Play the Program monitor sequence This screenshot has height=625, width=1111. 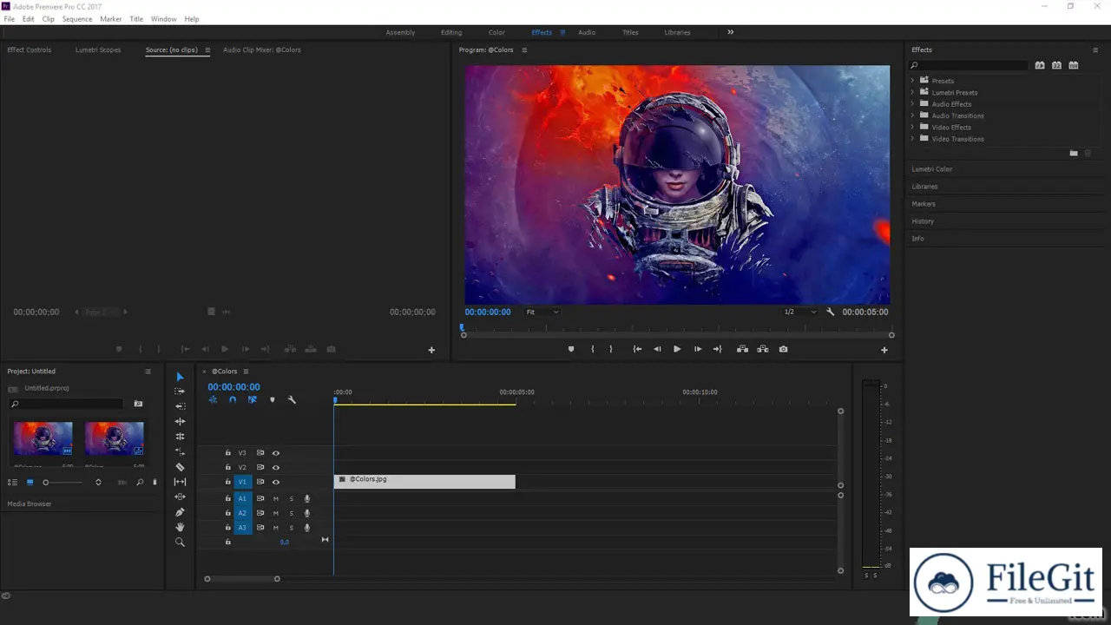coord(677,349)
